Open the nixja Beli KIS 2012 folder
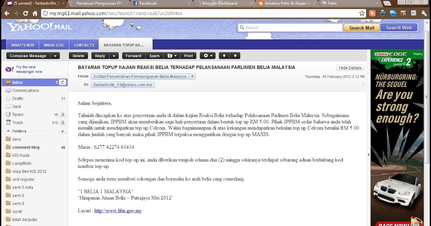The height and width of the screenshot is (226, 431). pos(29,171)
